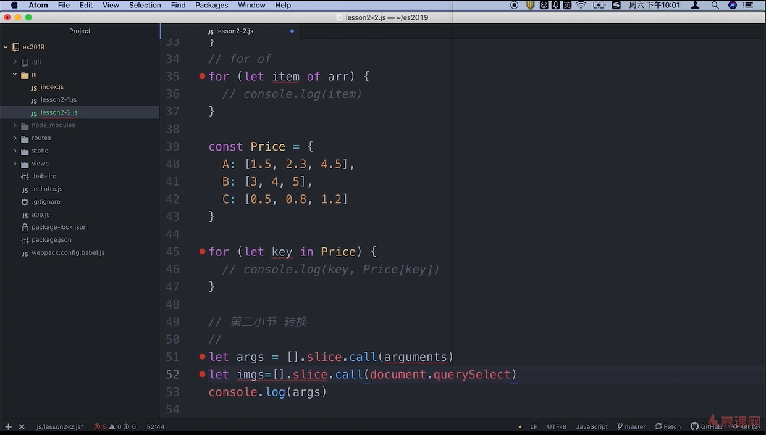Change LF line ending selector
Image resolution: width=766 pixels, height=435 pixels.
click(x=534, y=426)
